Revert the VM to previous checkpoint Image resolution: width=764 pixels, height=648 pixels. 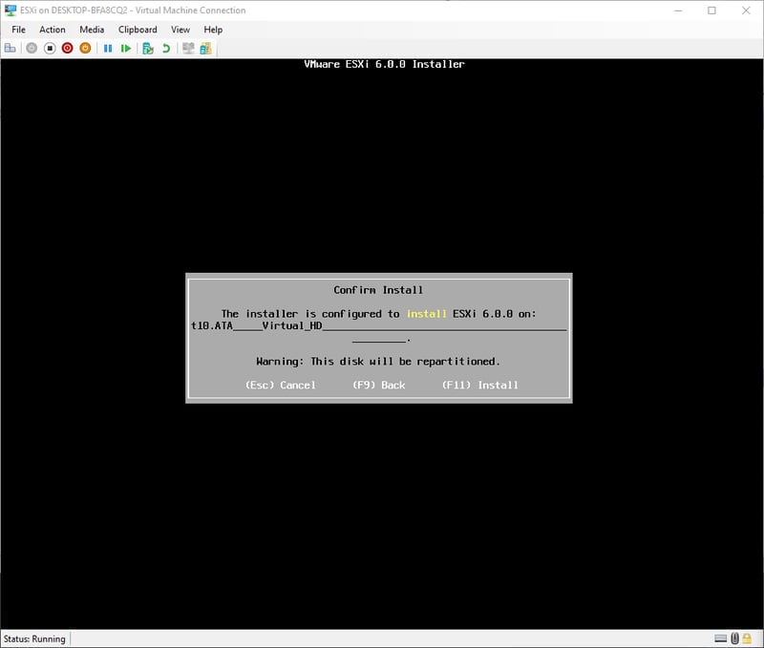pyautogui.click(x=166, y=48)
